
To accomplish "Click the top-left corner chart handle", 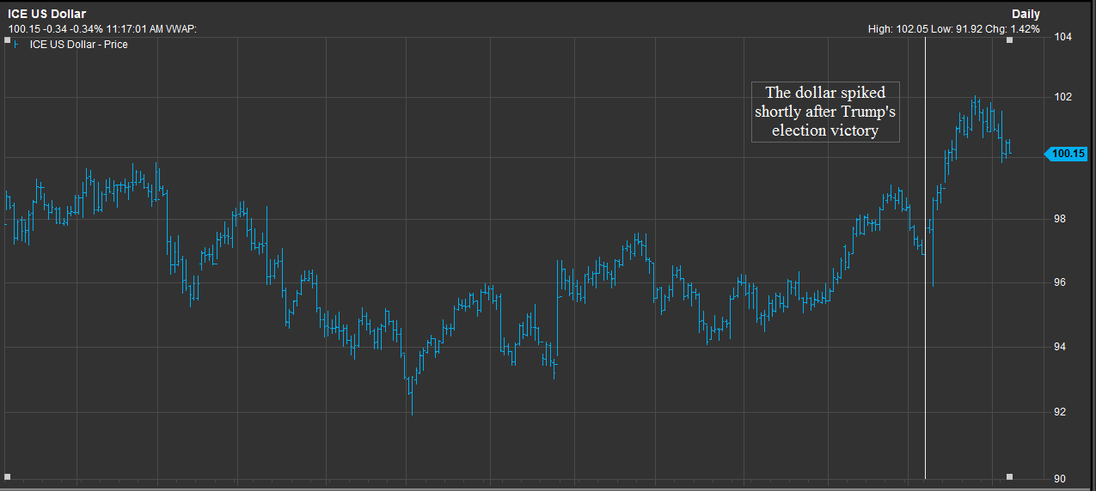I will (x=9, y=40).
